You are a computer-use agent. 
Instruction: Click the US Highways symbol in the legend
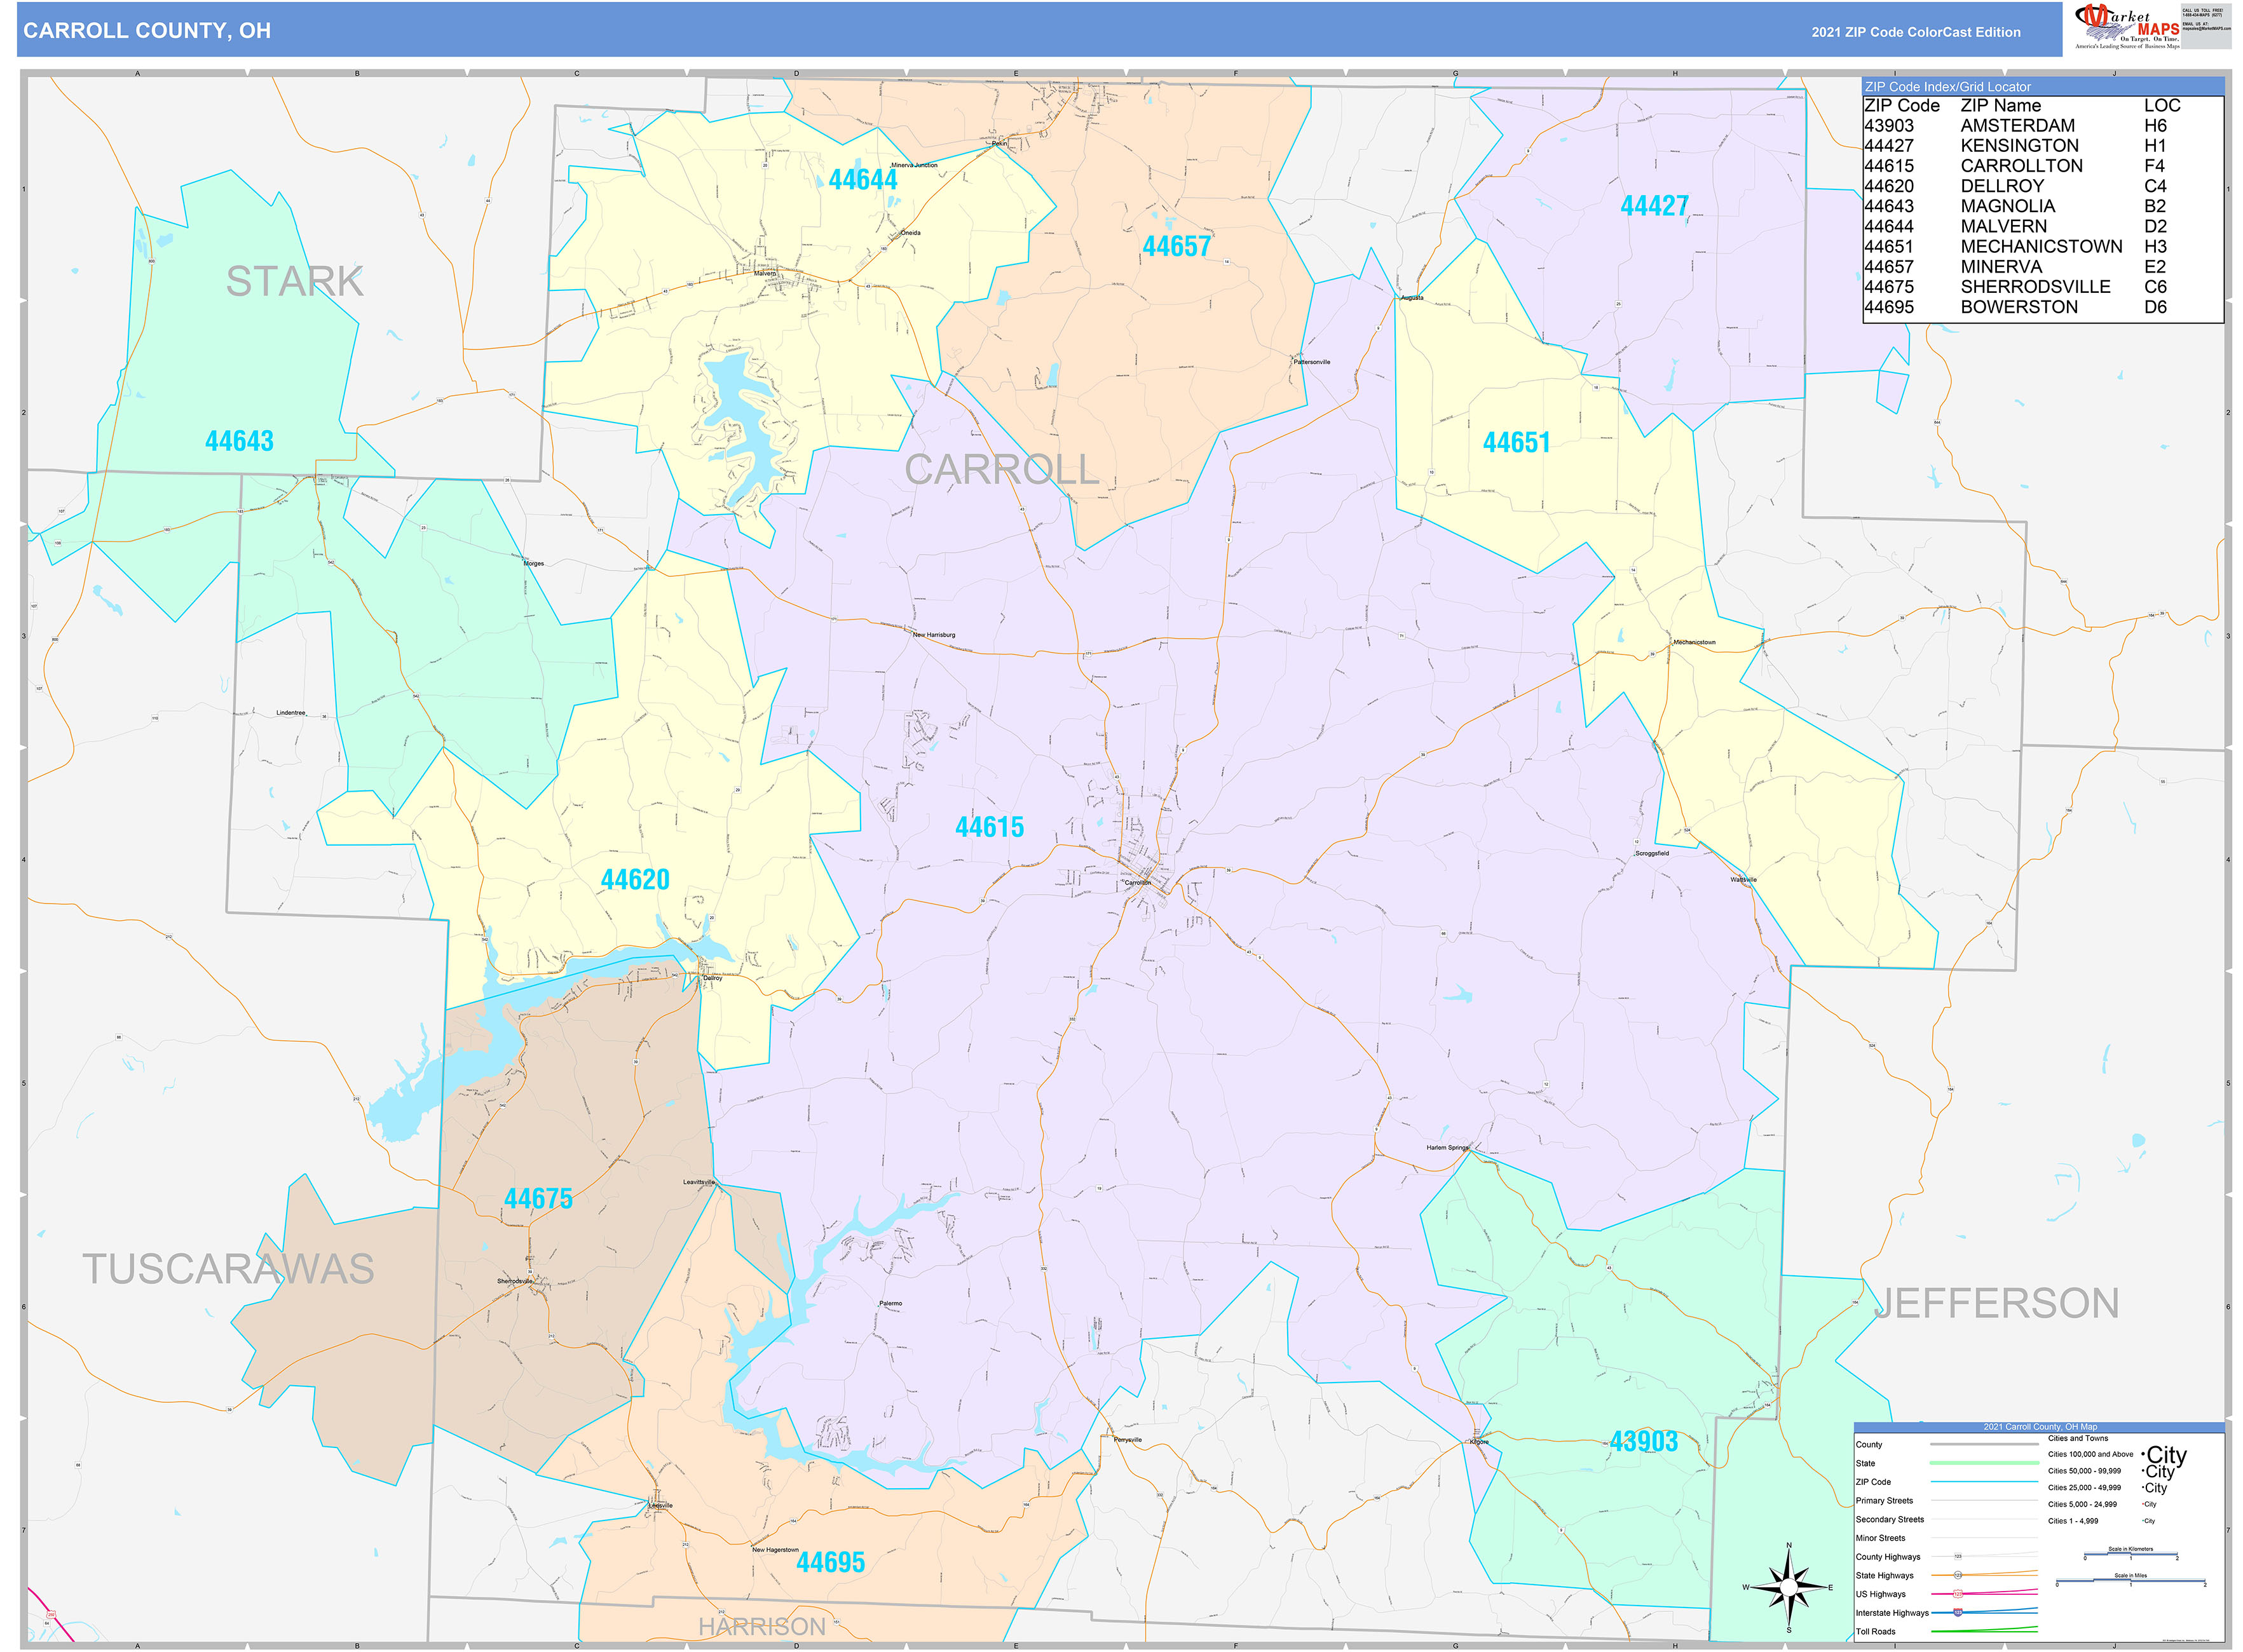(x=1958, y=1594)
